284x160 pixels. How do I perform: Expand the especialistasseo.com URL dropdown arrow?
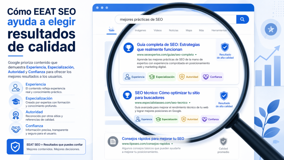coord(190,102)
